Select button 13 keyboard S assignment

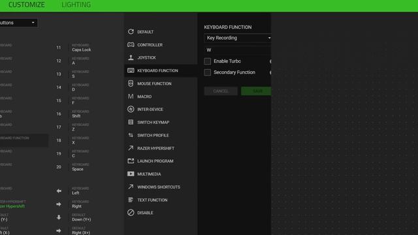coord(80,74)
